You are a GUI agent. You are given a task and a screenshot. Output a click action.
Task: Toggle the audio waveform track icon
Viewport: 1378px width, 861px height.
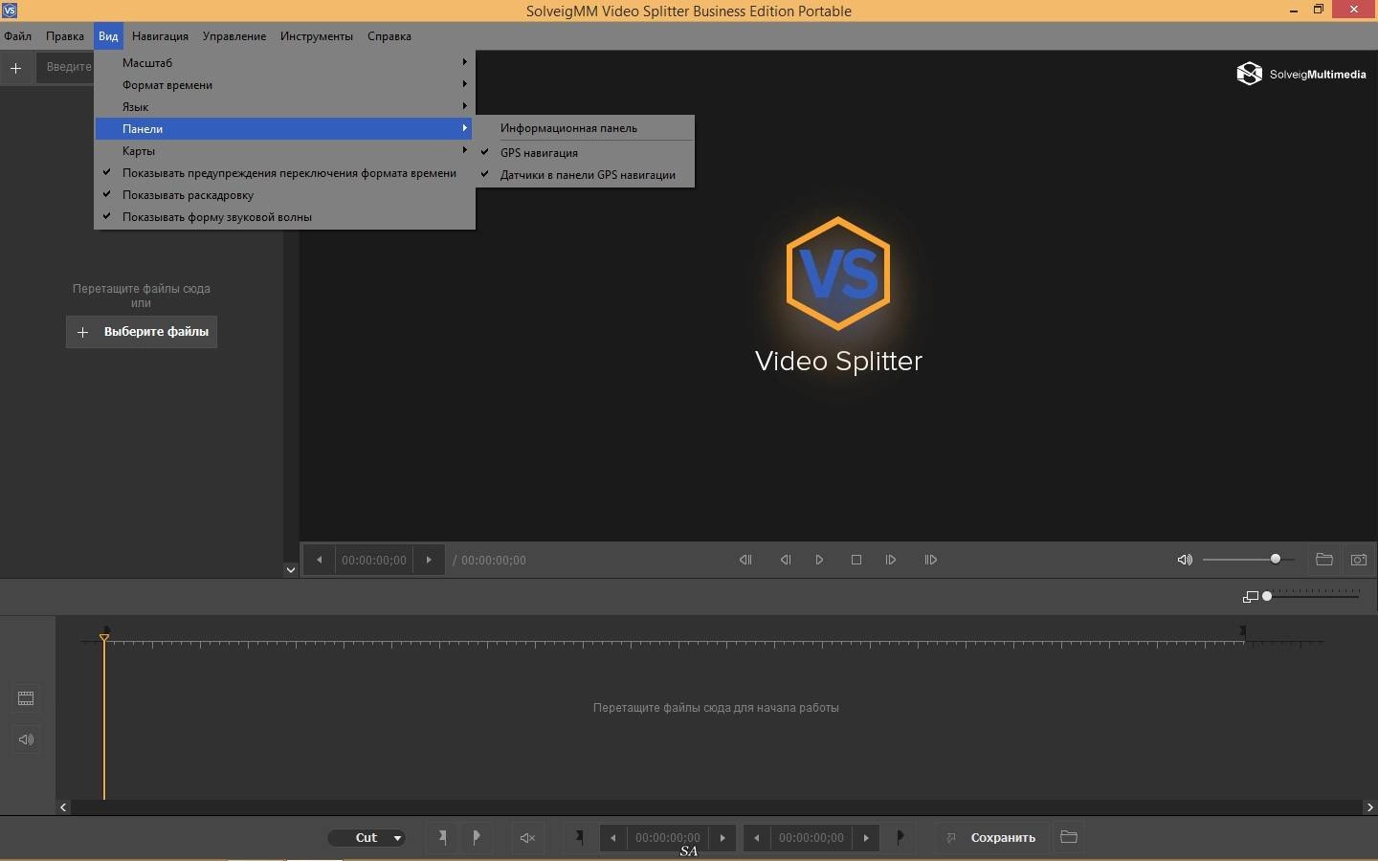(26, 740)
